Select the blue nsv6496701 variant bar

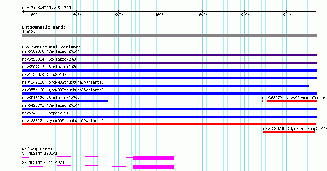(169, 109)
